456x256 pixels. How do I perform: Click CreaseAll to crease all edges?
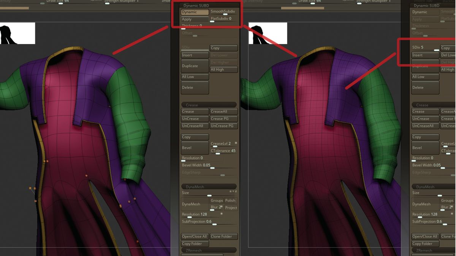pyautogui.click(x=223, y=111)
